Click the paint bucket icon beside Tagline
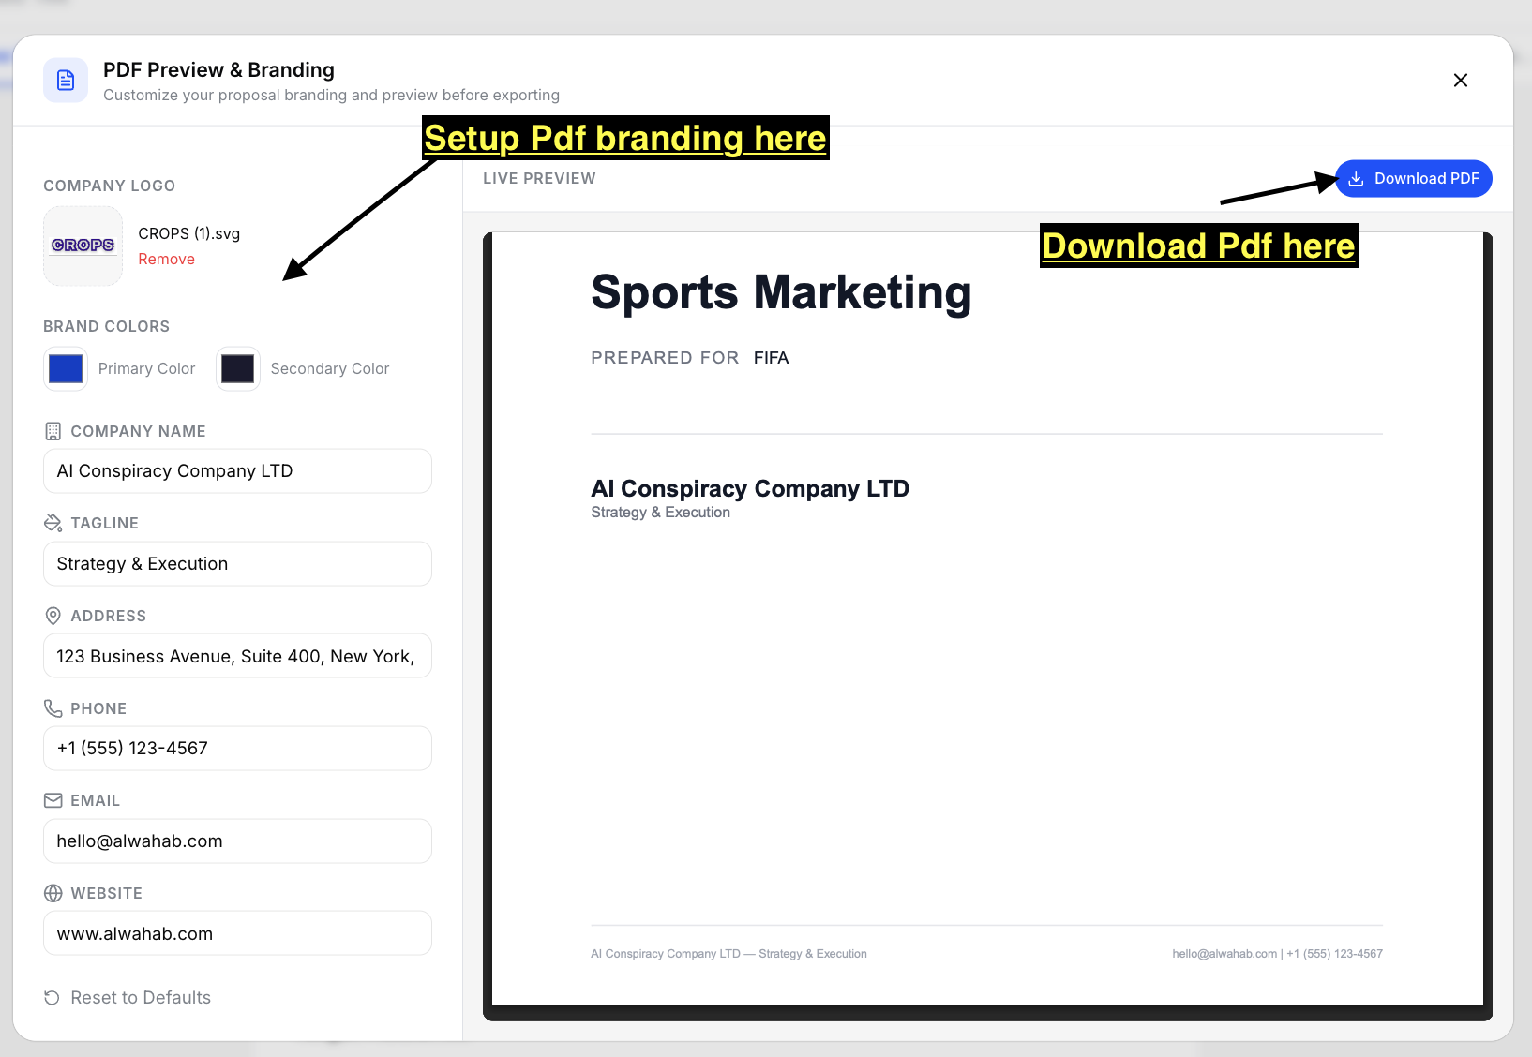 click(x=53, y=523)
